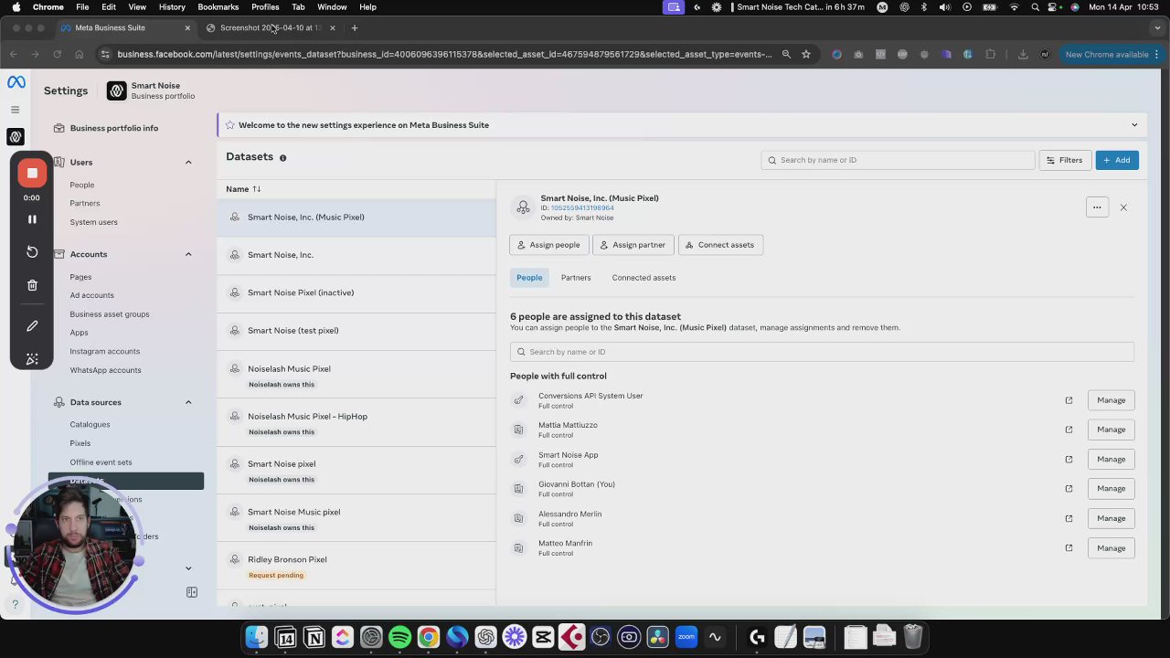
Task: Click Connect assets button
Action: tap(720, 245)
